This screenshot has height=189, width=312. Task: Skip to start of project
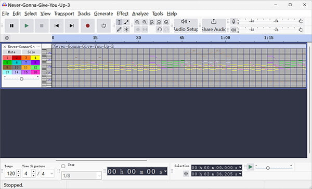pyautogui.click(x=57, y=25)
